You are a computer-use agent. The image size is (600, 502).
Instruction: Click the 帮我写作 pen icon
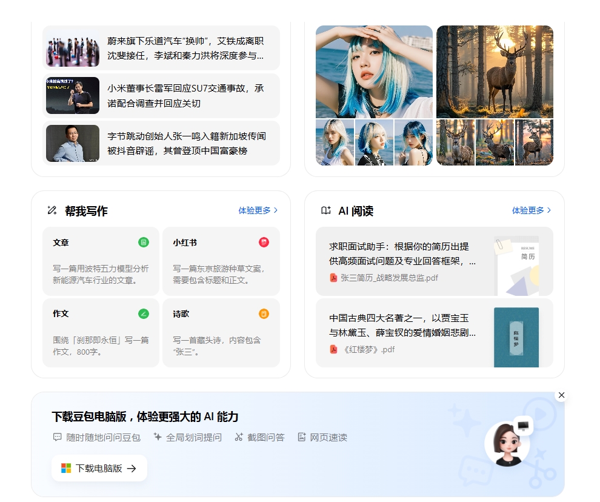52,210
